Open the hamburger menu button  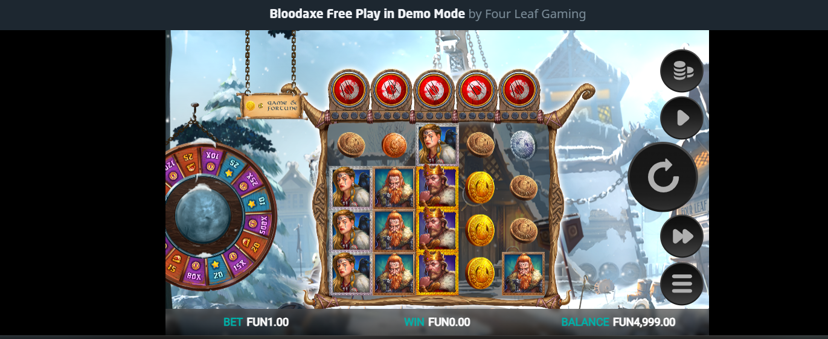pos(682,284)
